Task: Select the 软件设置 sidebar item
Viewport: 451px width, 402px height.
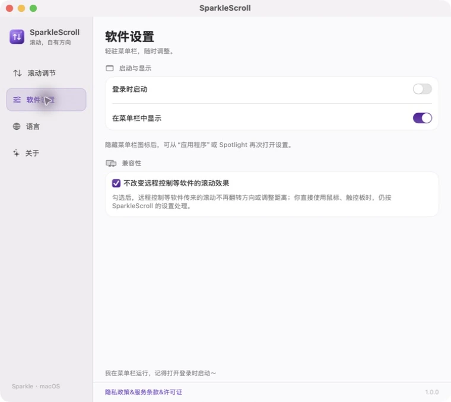Action: 46,100
